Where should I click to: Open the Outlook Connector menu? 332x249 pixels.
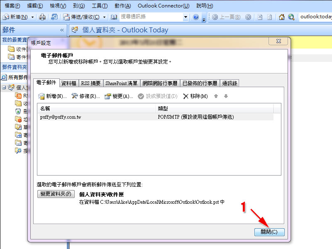coord(164,6)
